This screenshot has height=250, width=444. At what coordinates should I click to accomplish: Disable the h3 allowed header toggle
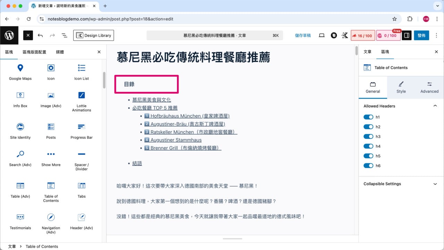click(368, 136)
